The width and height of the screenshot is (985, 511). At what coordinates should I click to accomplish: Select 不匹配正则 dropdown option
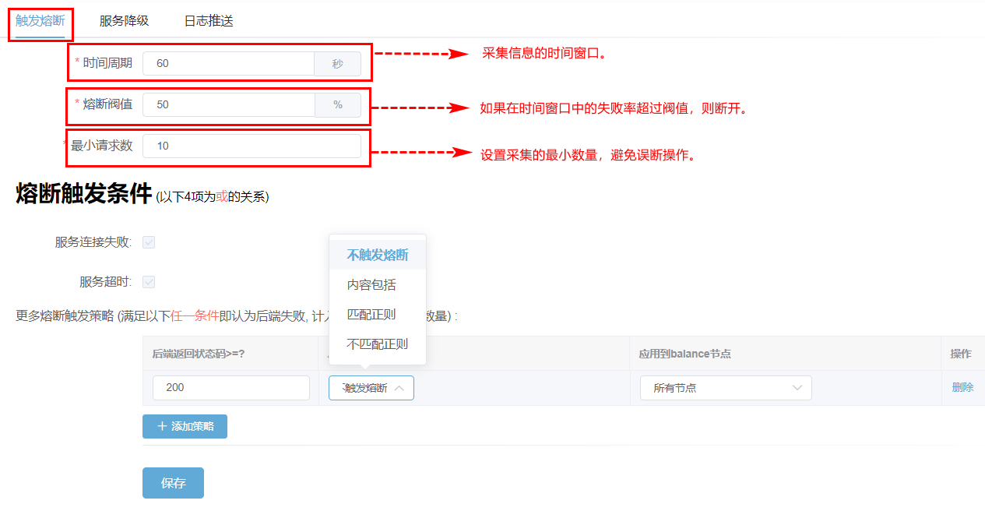[x=378, y=344]
